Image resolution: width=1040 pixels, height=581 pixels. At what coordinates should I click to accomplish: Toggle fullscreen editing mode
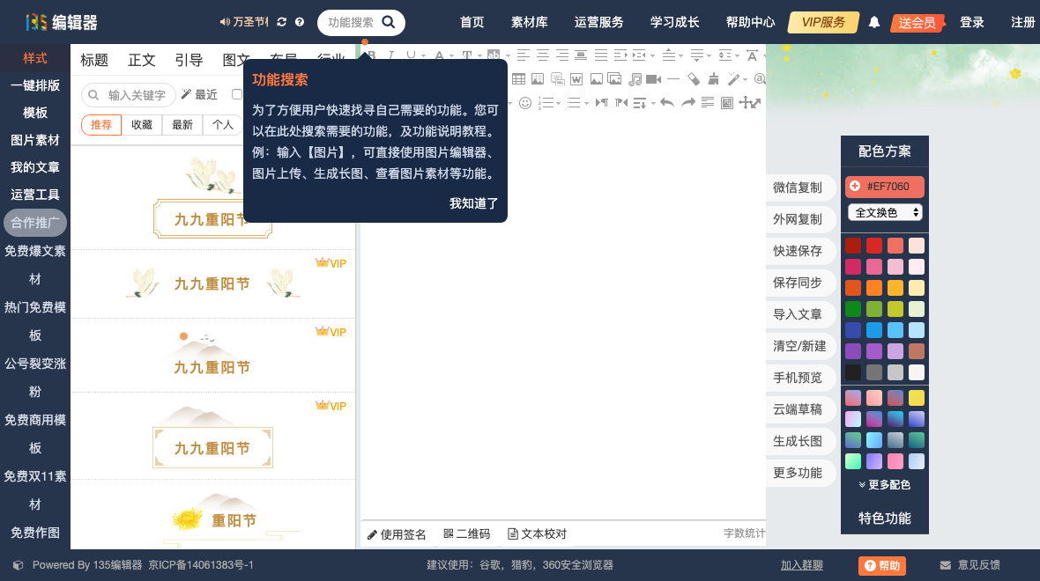click(750, 103)
